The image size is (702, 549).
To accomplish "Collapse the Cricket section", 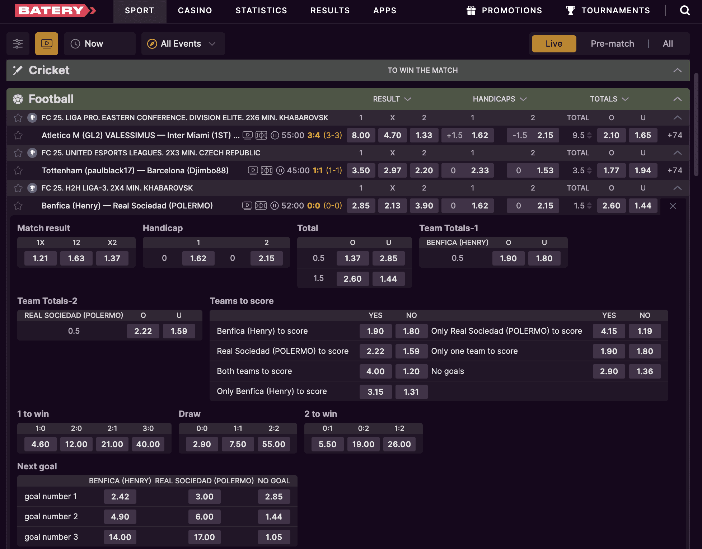I will point(677,70).
